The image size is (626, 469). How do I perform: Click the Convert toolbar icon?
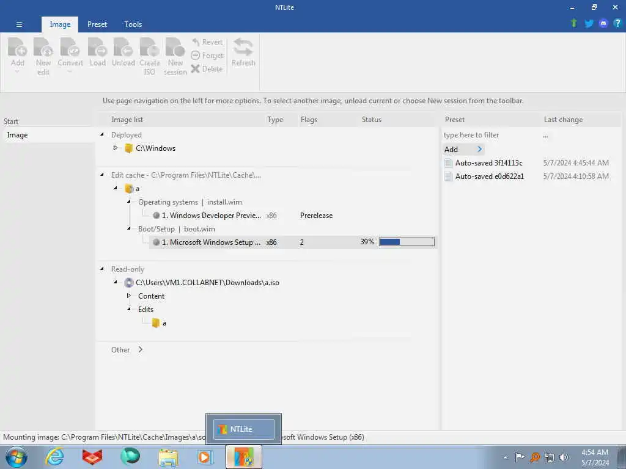tap(70, 47)
